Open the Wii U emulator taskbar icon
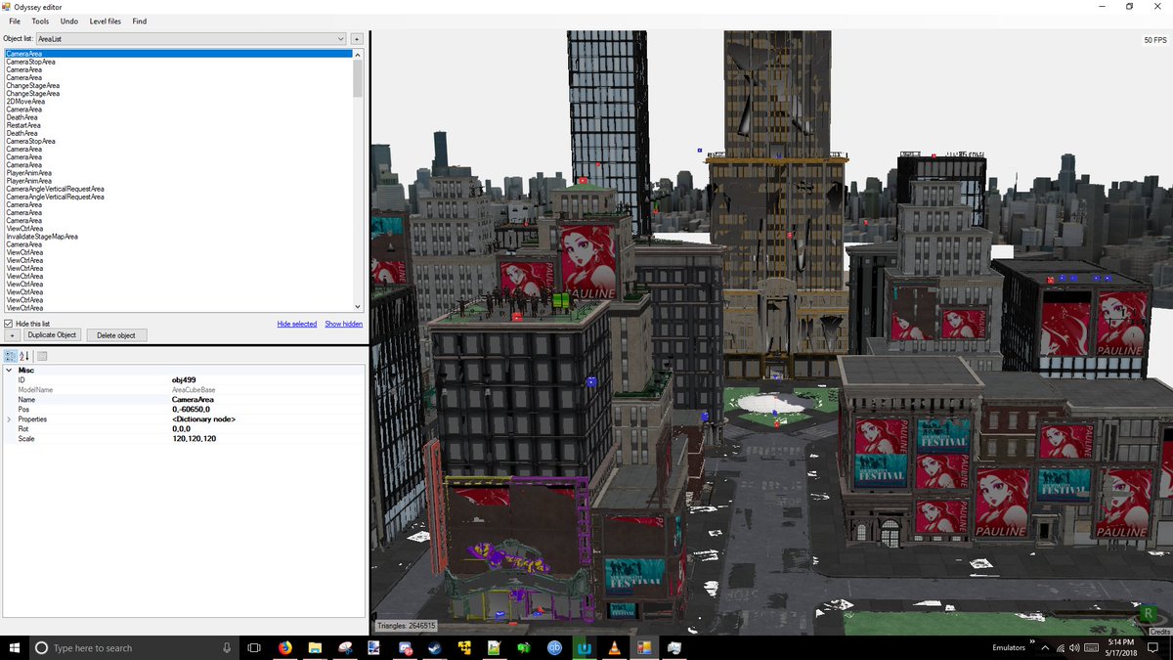 [585, 647]
